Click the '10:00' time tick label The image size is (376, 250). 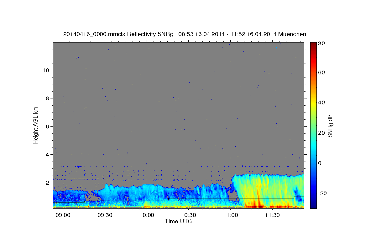pyautogui.click(x=147, y=215)
